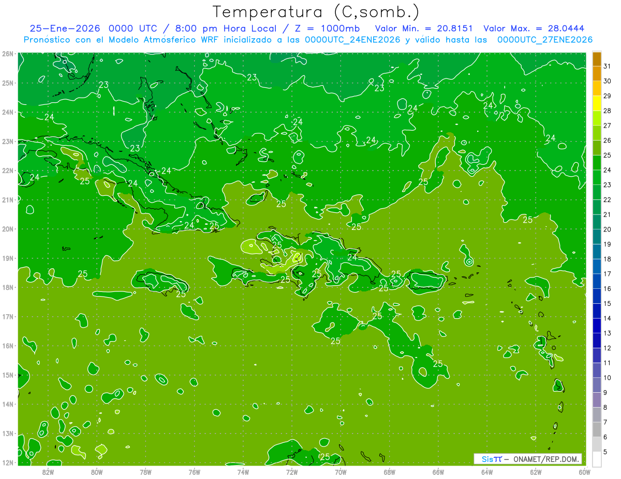The image size is (621, 479).
Task: Click the 72W longitude axis label
Action: 292,472
